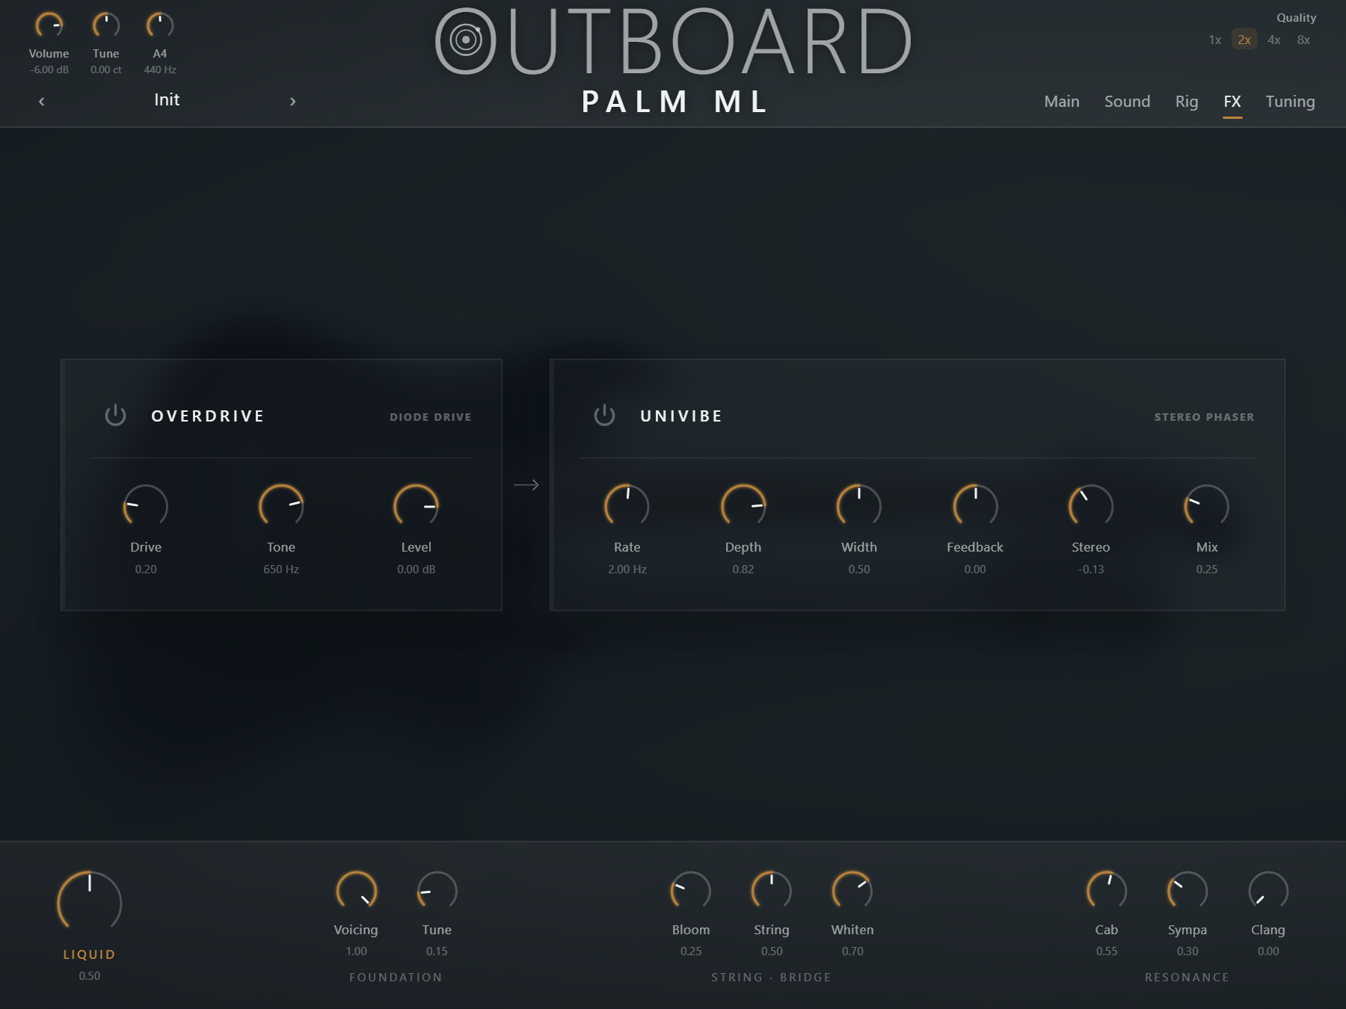
Task: Switch to the Tuning tab
Action: (1290, 102)
